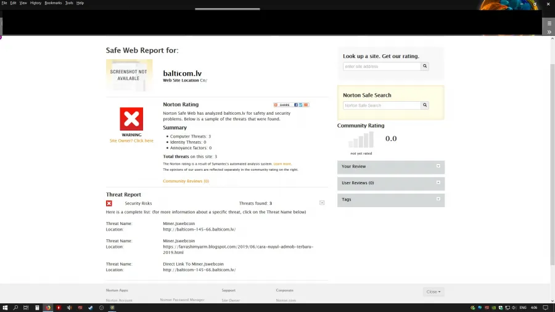
Task: Click the Screenshot Not Available thumbnail
Action: 129,75
